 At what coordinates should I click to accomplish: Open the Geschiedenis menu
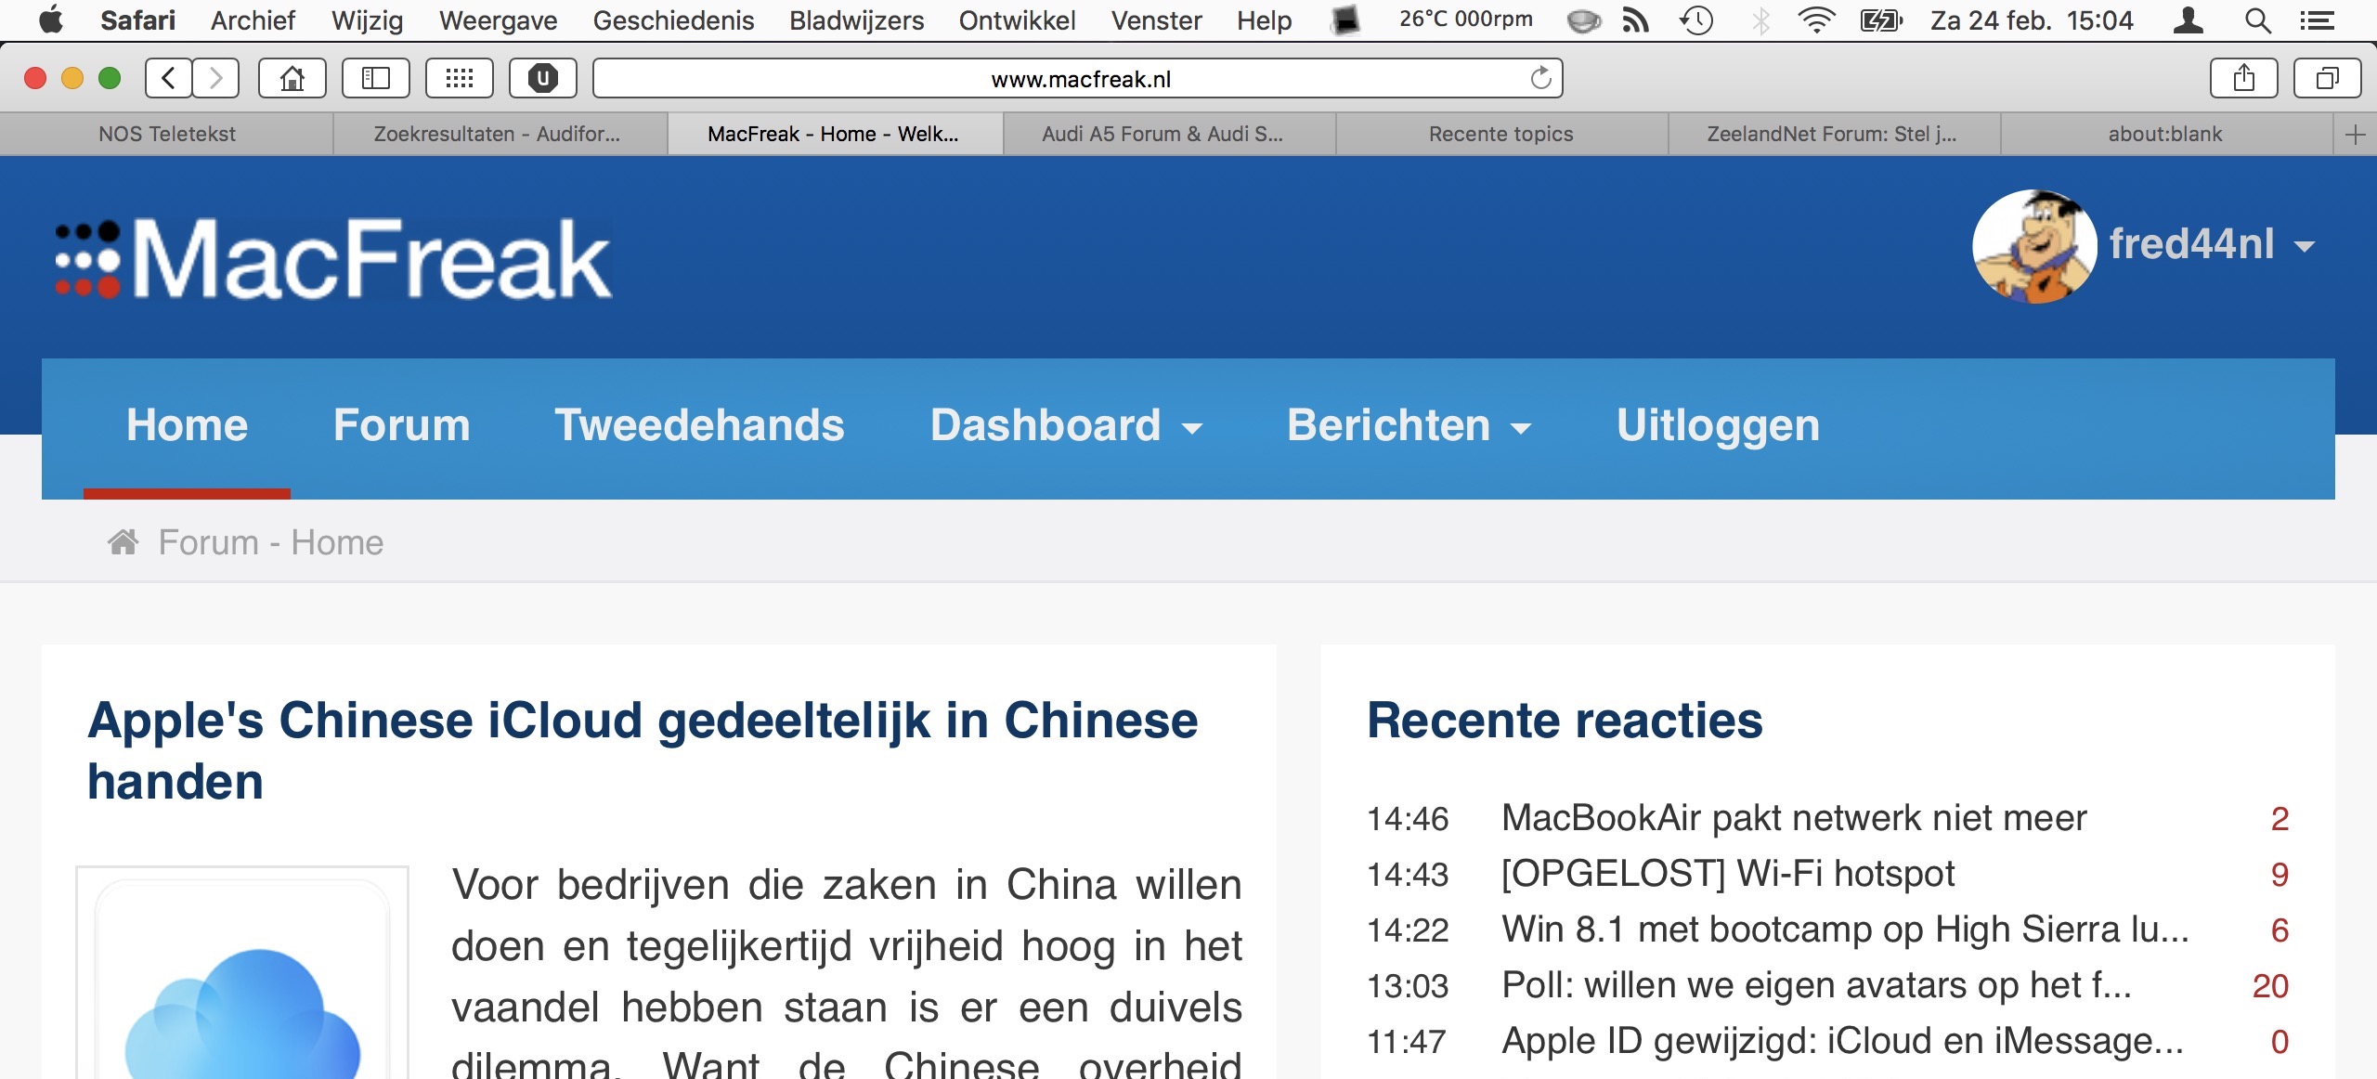coord(674,20)
